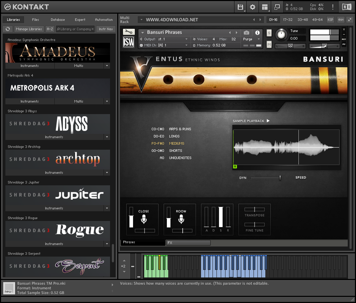Open instrument edit mode wrench icon

129,32
